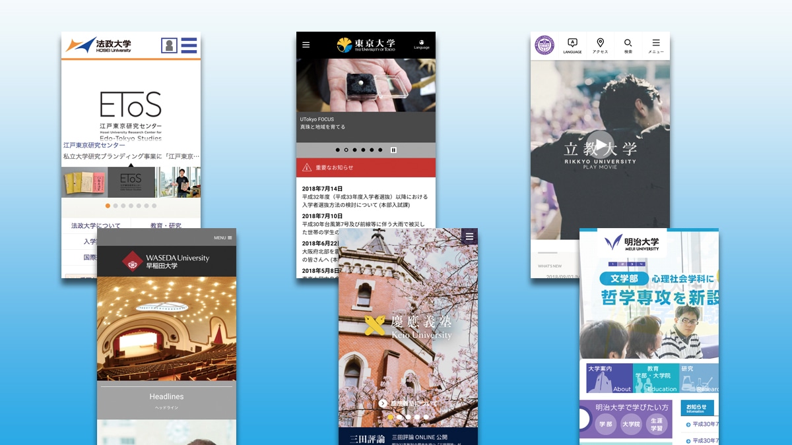
Task: Click the Meiji 学部 round button
Action: tap(605, 424)
